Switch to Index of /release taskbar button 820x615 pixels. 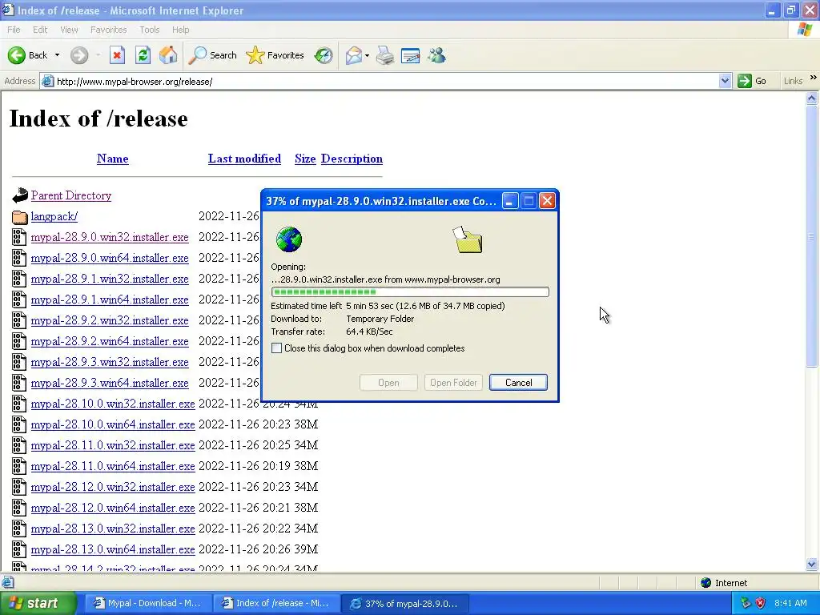(x=276, y=603)
